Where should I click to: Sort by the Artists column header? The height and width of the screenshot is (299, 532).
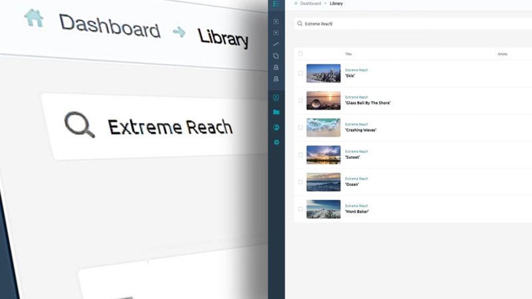[x=503, y=54]
